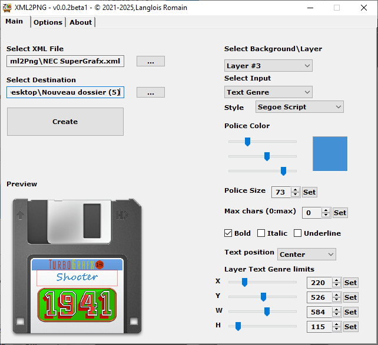
Task: Enable the Underline checkbox
Action: pos(298,233)
